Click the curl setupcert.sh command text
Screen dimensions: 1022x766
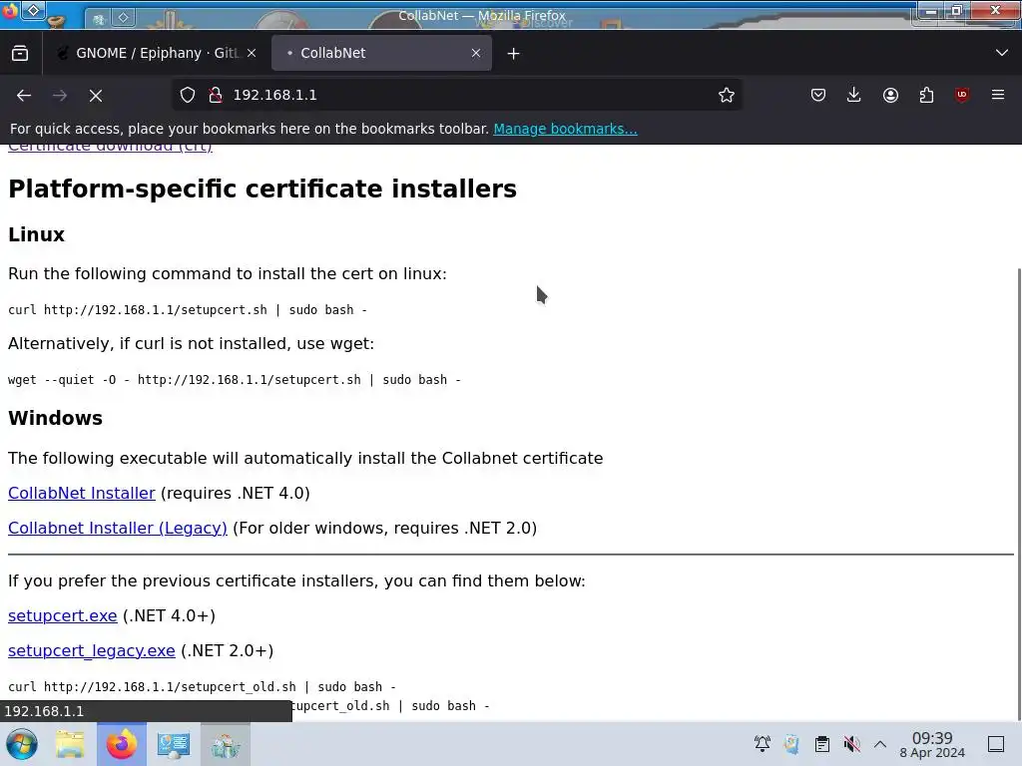(x=187, y=310)
